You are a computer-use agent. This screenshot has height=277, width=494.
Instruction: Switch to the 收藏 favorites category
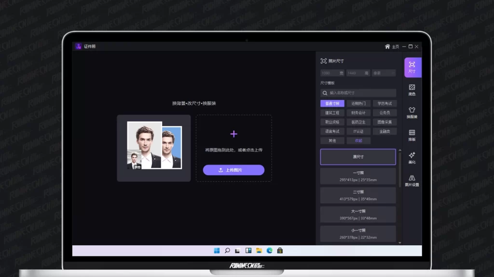point(358,141)
